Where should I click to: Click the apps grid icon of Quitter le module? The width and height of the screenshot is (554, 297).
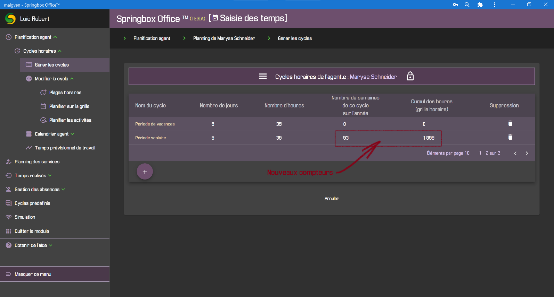click(x=9, y=231)
